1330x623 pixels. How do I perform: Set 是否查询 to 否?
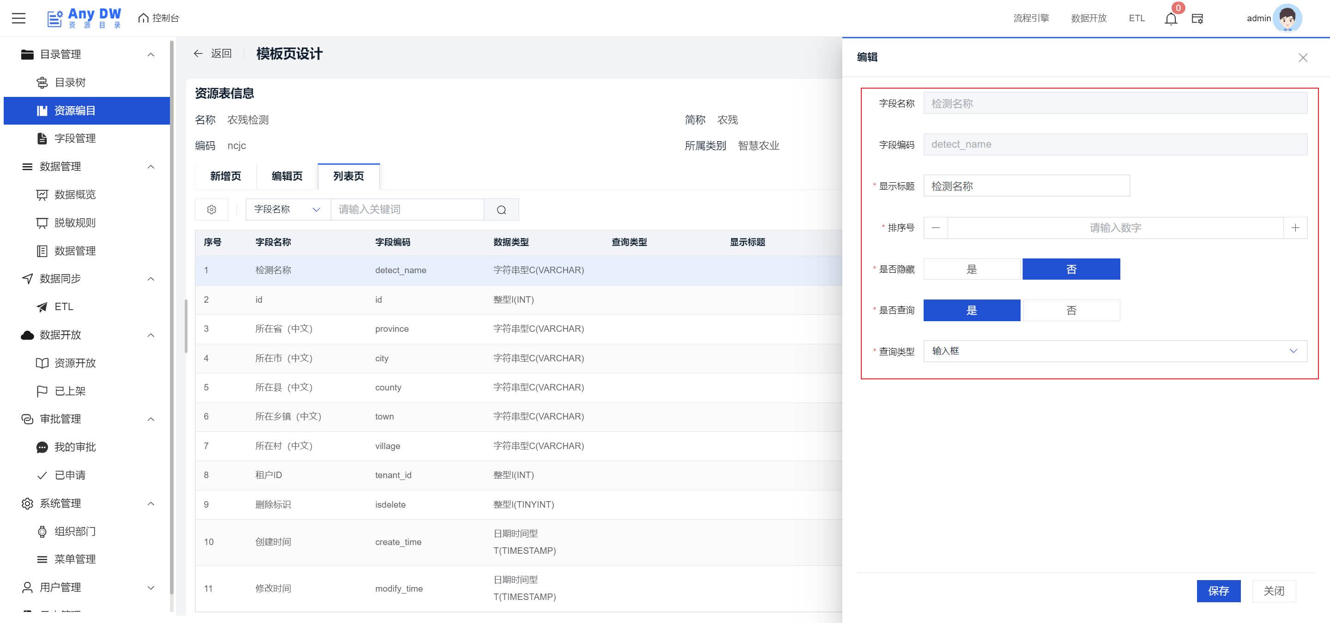tap(1071, 310)
